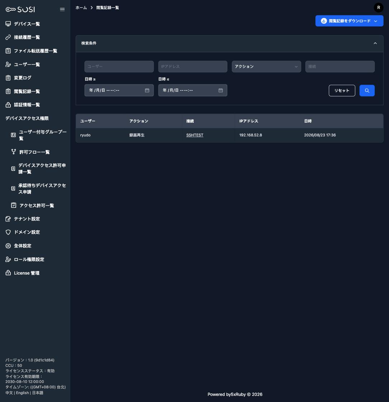Click the clipboard icon beside ファイル転送履歴一覧
Screen dimensions: 389x402
click(x=8, y=51)
